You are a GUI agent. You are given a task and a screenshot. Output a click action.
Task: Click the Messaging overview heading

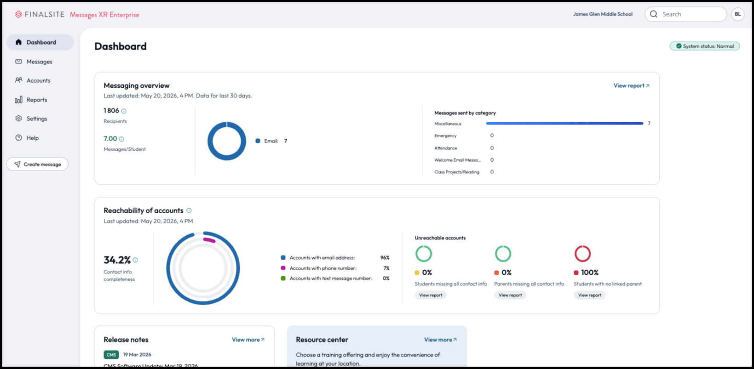pyautogui.click(x=137, y=85)
